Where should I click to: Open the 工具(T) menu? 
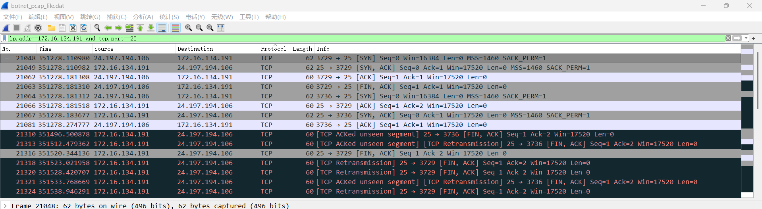click(x=249, y=17)
